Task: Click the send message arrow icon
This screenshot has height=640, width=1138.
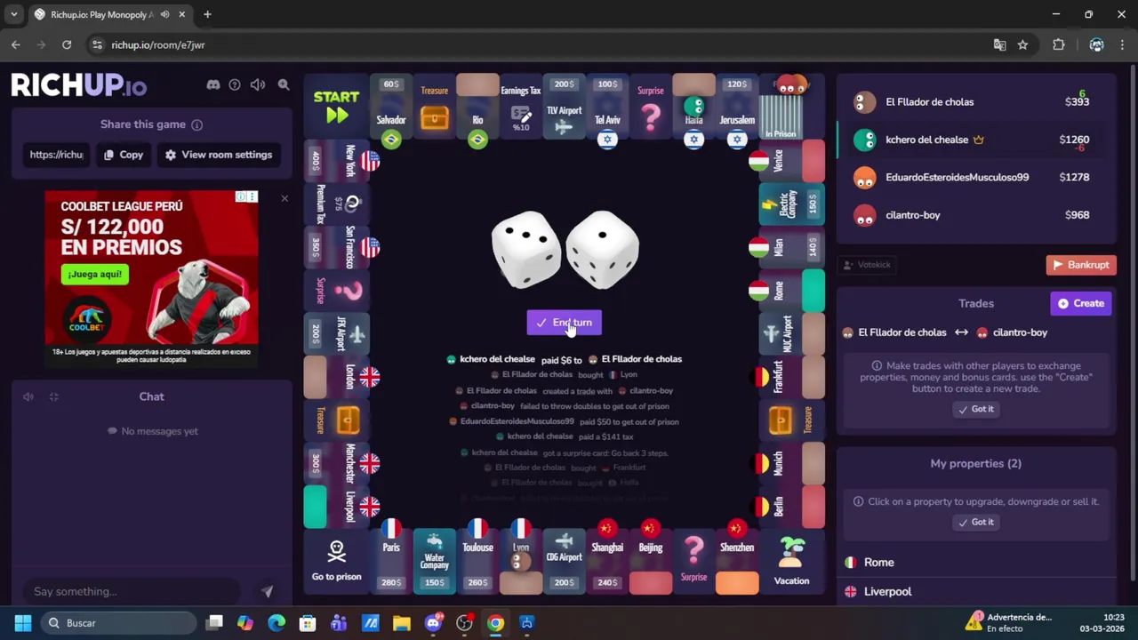Action: [x=267, y=591]
